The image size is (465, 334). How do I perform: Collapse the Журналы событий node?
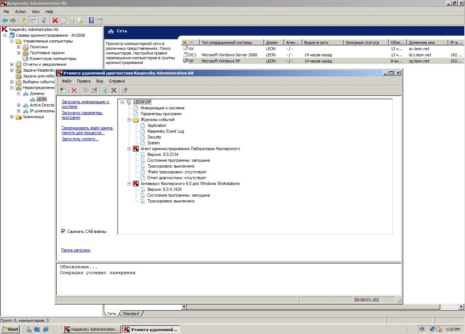coord(129,120)
